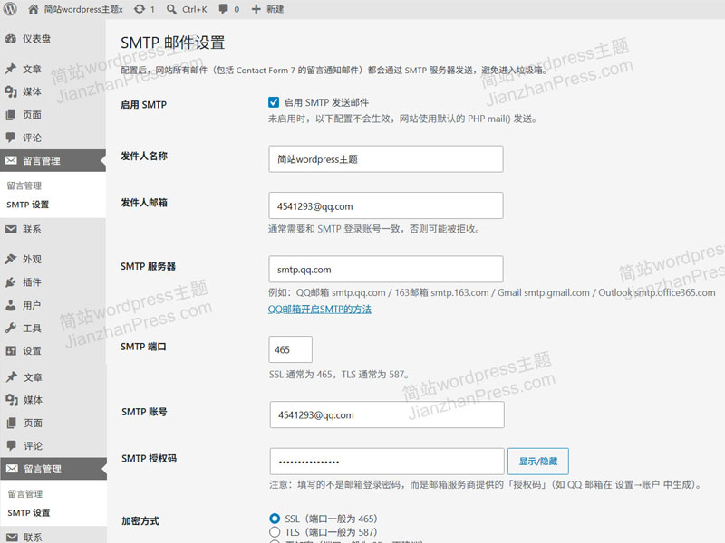Viewport: 725px width, 543px height.
Task: Open the Ctrl+K search in the admin bar
Action: (187, 9)
